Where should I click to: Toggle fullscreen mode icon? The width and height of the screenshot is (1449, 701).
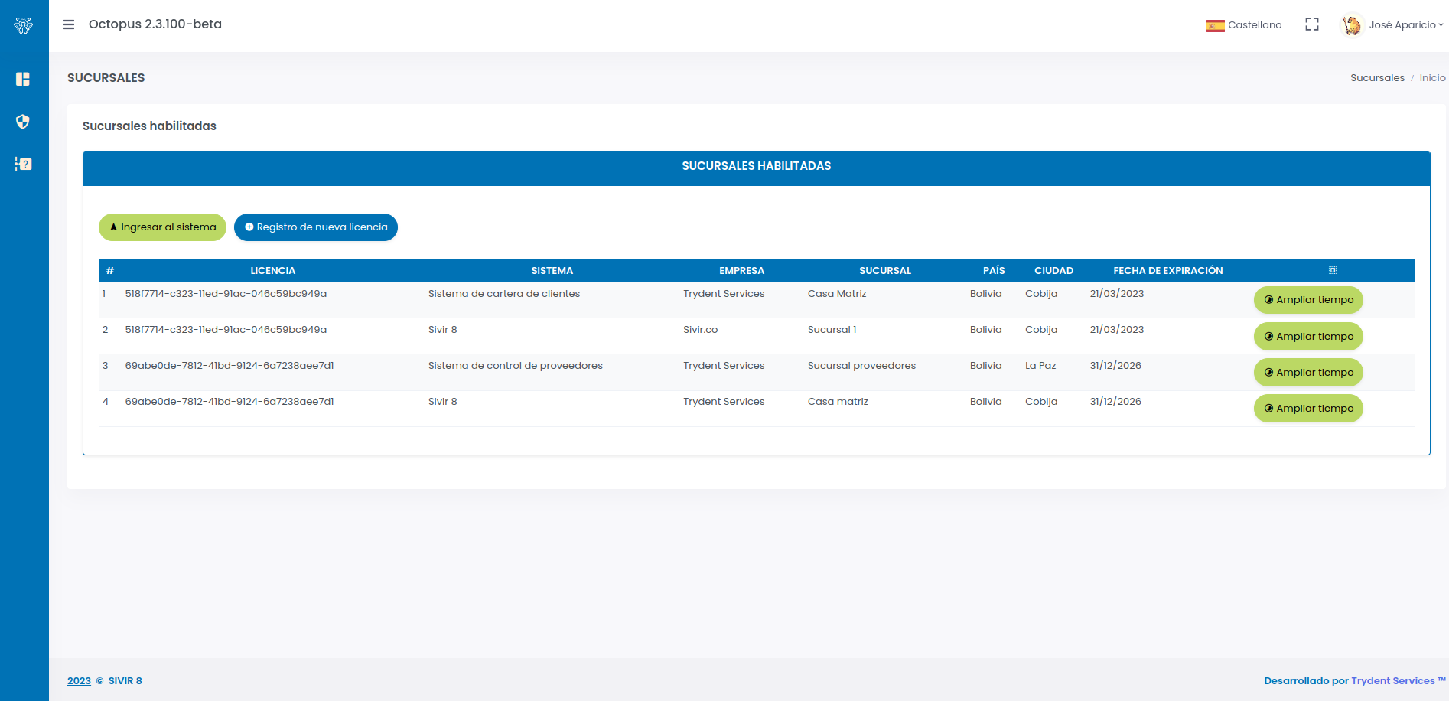[x=1312, y=24]
